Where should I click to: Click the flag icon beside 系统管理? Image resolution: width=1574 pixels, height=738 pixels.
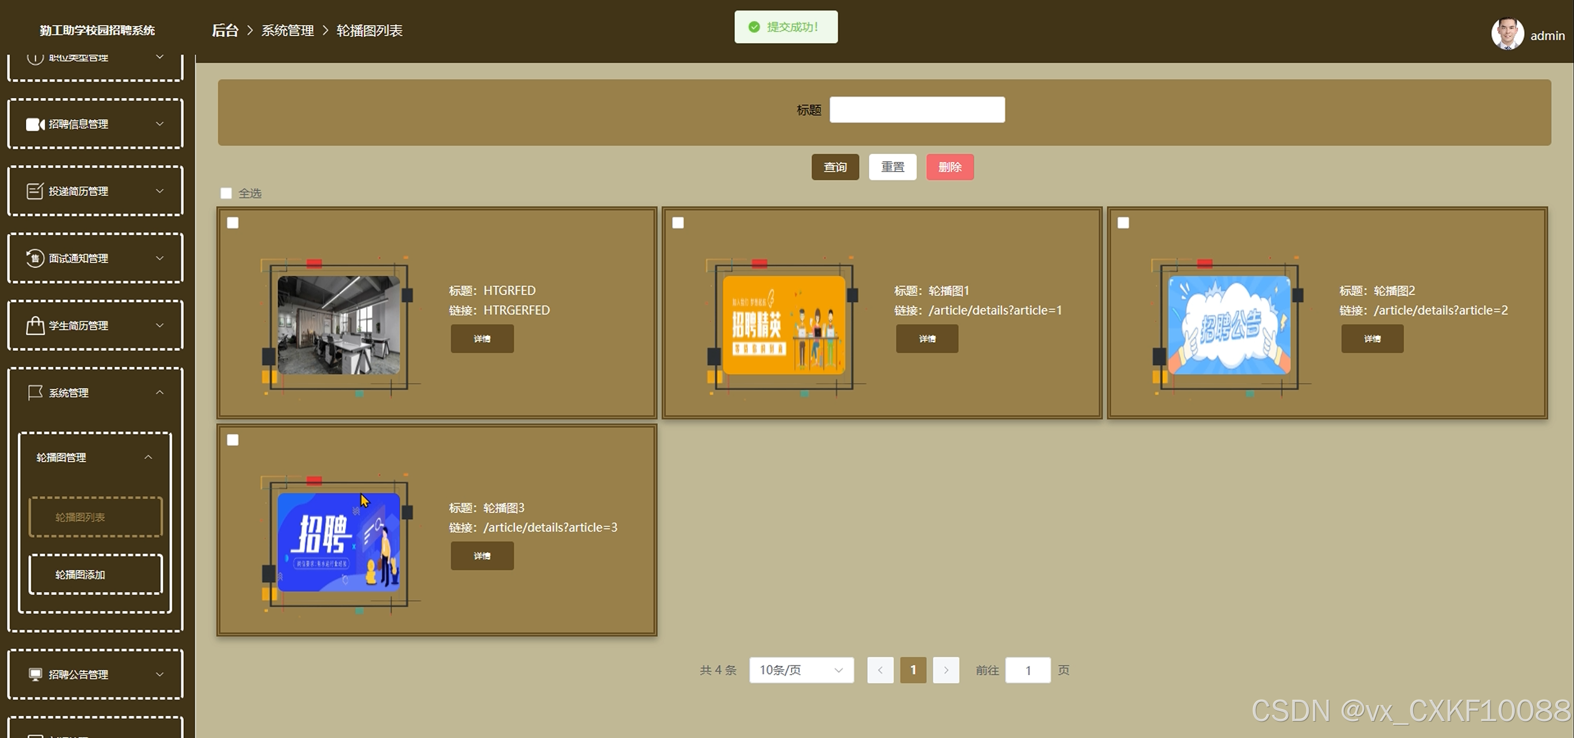point(35,393)
